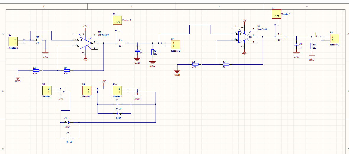Click the 'UA741ID' part name text

(x=262, y=29)
